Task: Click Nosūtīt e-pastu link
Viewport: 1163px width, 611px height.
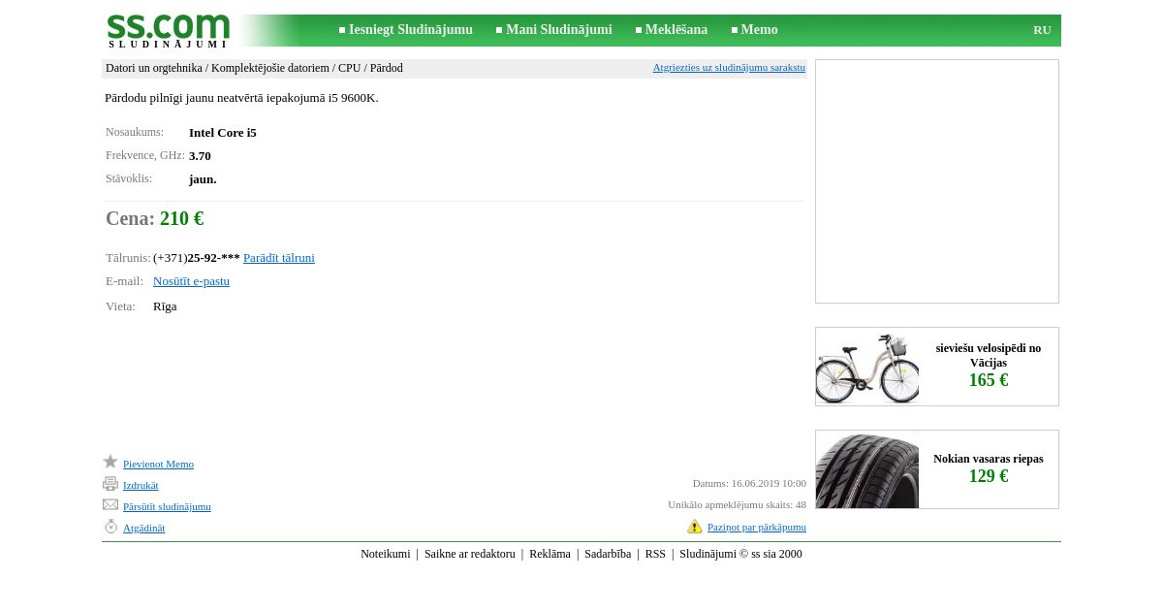Action: tap(191, 281)
